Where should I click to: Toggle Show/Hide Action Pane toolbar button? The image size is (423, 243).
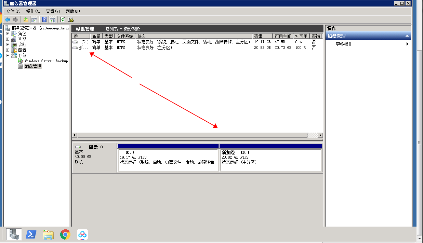point(52,19)
